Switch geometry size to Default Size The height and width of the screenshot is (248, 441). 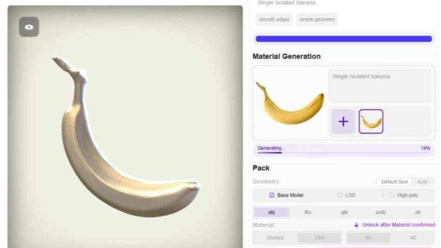point(394,182)
